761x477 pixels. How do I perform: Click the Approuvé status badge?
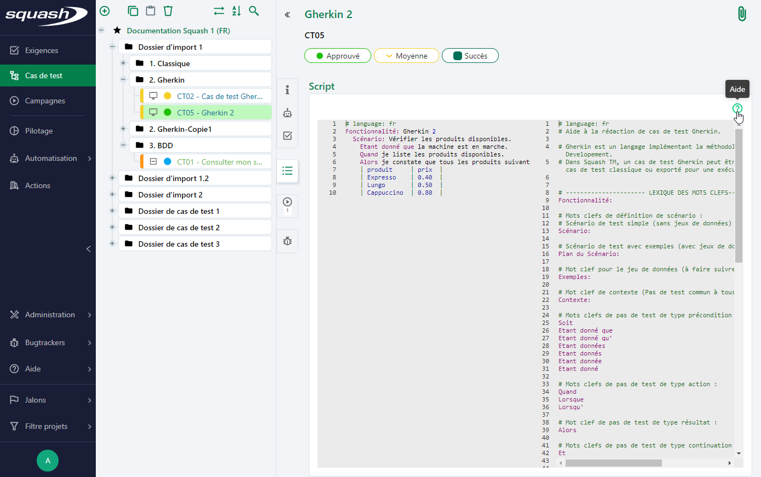tap(337, 56)
